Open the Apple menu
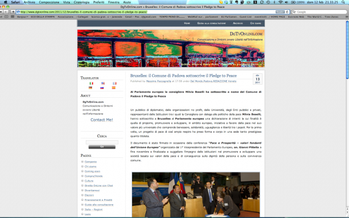The width and height of the screenshot is (349, 218). tap(5, 2)
